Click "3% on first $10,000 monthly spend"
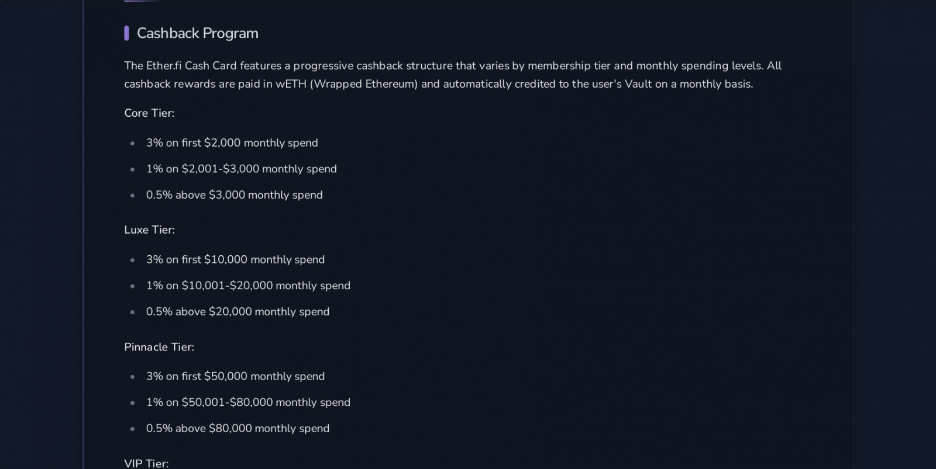936x469 pixels. (x=235, y=260)
